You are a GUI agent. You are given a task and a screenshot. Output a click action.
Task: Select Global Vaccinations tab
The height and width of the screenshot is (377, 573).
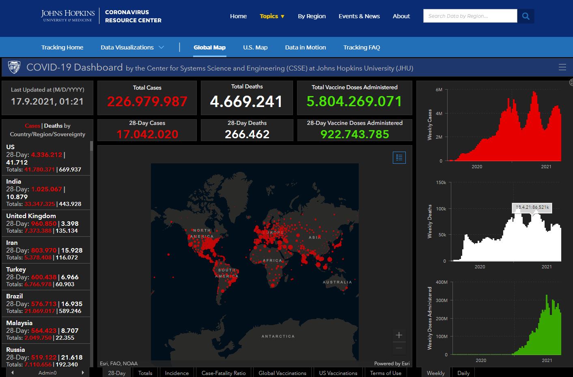(x=282, y=373)
